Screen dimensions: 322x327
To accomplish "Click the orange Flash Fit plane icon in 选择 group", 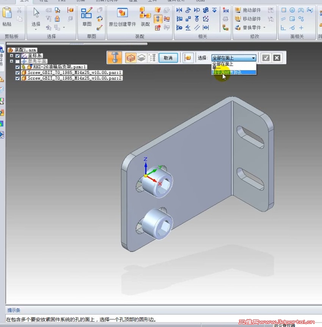I will click(x=70, y=10).
